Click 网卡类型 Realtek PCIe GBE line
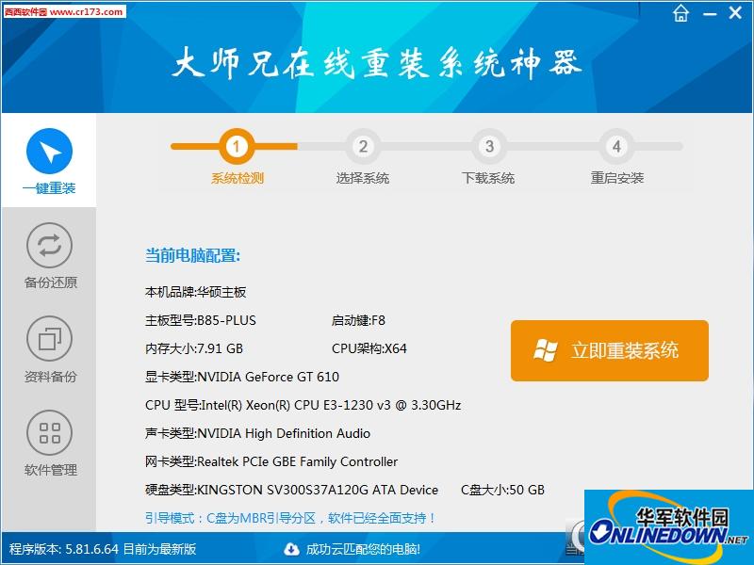754x565 pixels. tap(271, 461)
